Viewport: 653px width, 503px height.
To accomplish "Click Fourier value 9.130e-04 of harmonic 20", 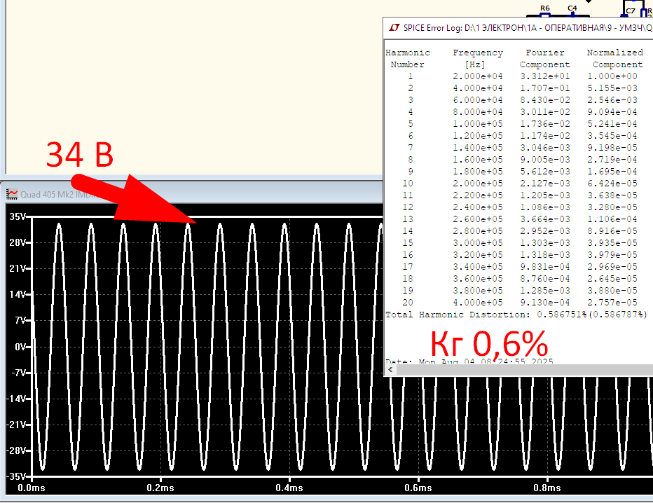I will tap(544, 303).
